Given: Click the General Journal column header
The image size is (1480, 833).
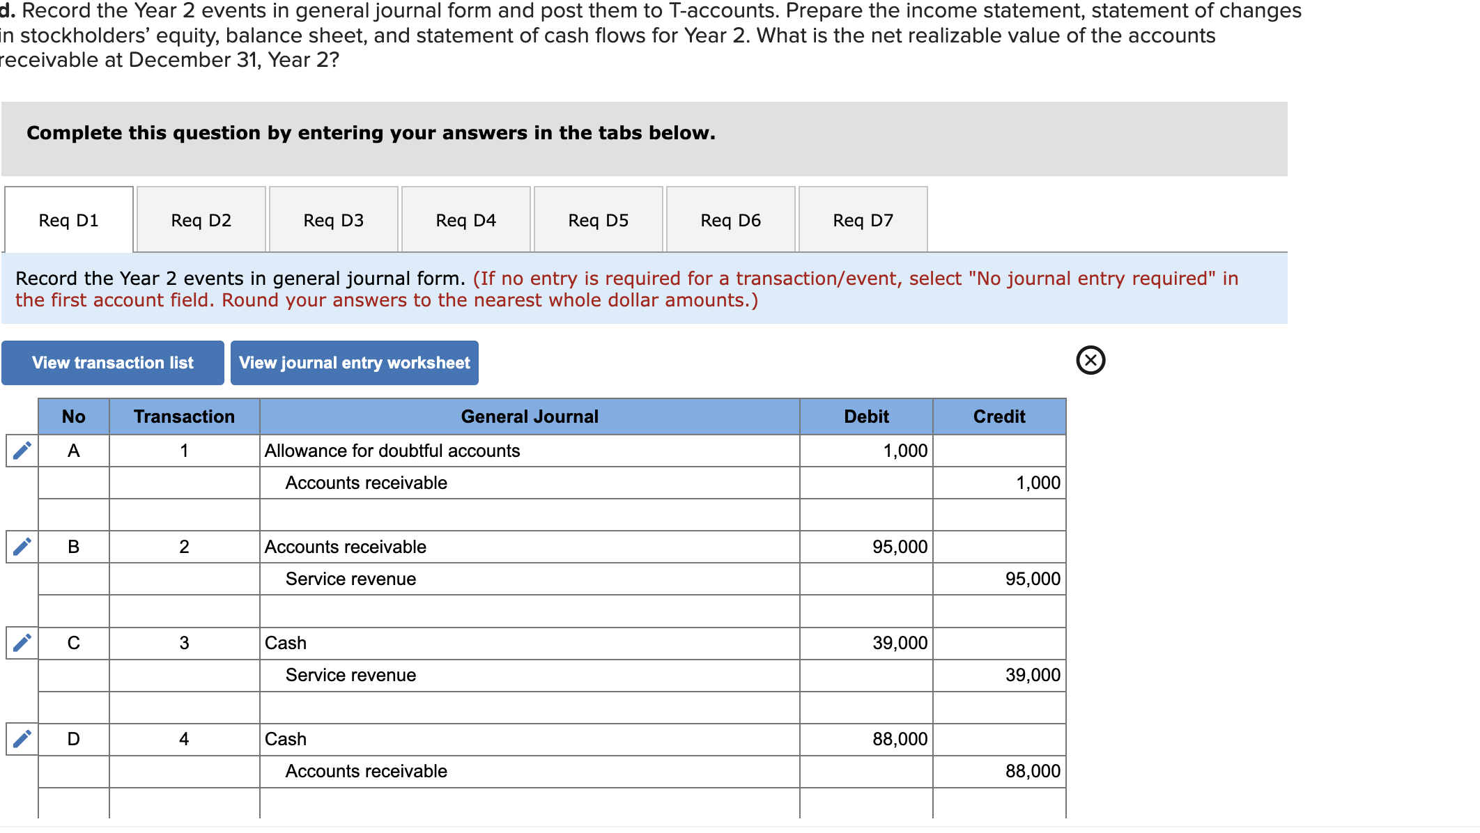Looking at the screenshot, I should (530, 416).
